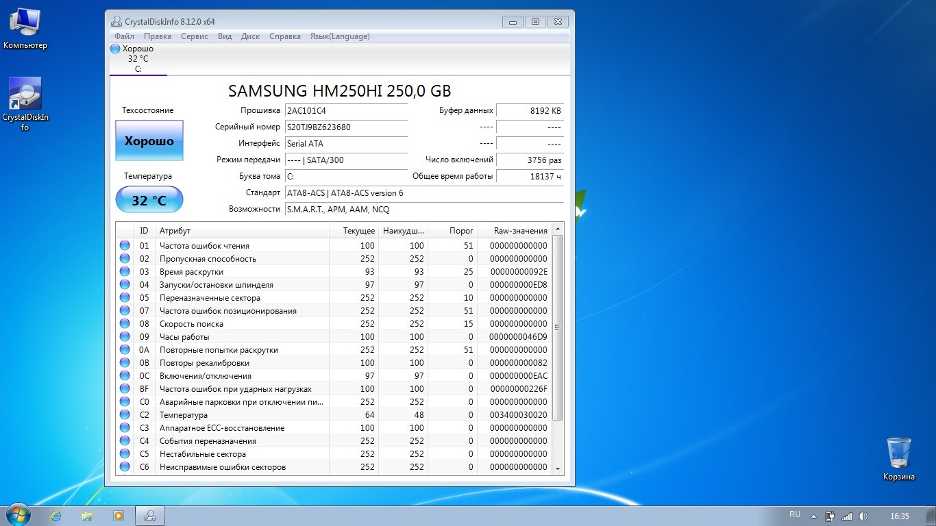Launch Internet Explorer from the taskbar

pyautogui.click(x=56, y=516)
